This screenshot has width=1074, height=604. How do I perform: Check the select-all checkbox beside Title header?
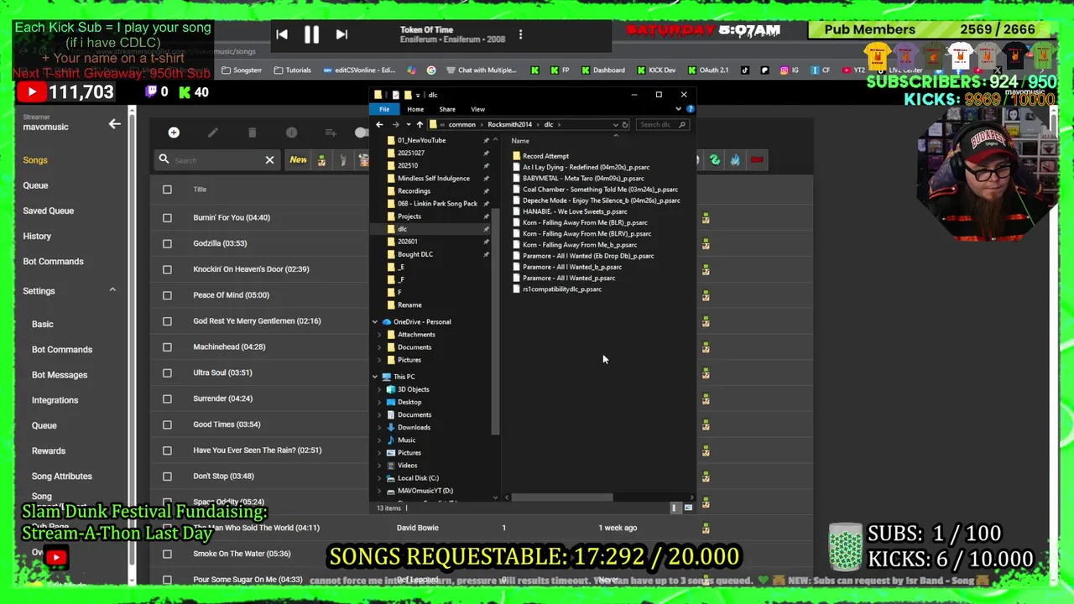[x=167, y=190]
